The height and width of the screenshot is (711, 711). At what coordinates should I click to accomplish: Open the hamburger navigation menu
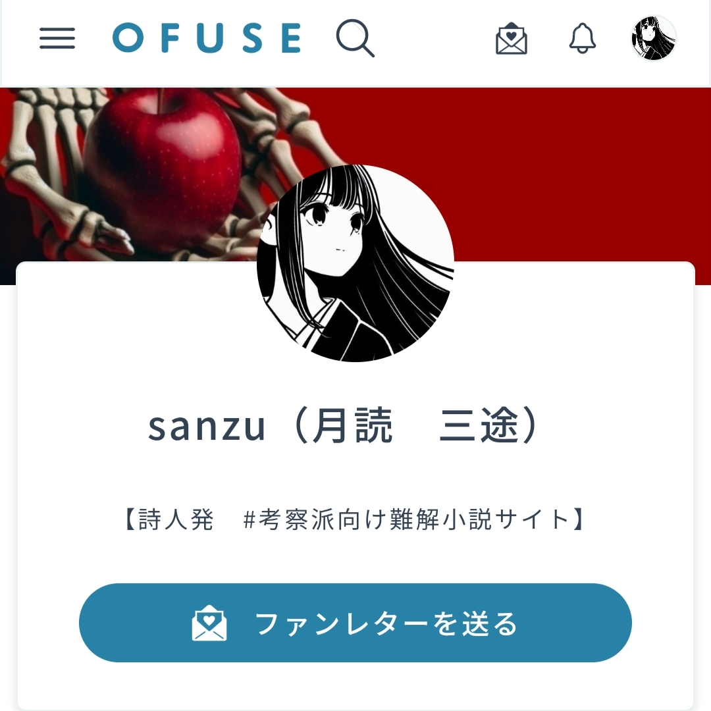57,38
